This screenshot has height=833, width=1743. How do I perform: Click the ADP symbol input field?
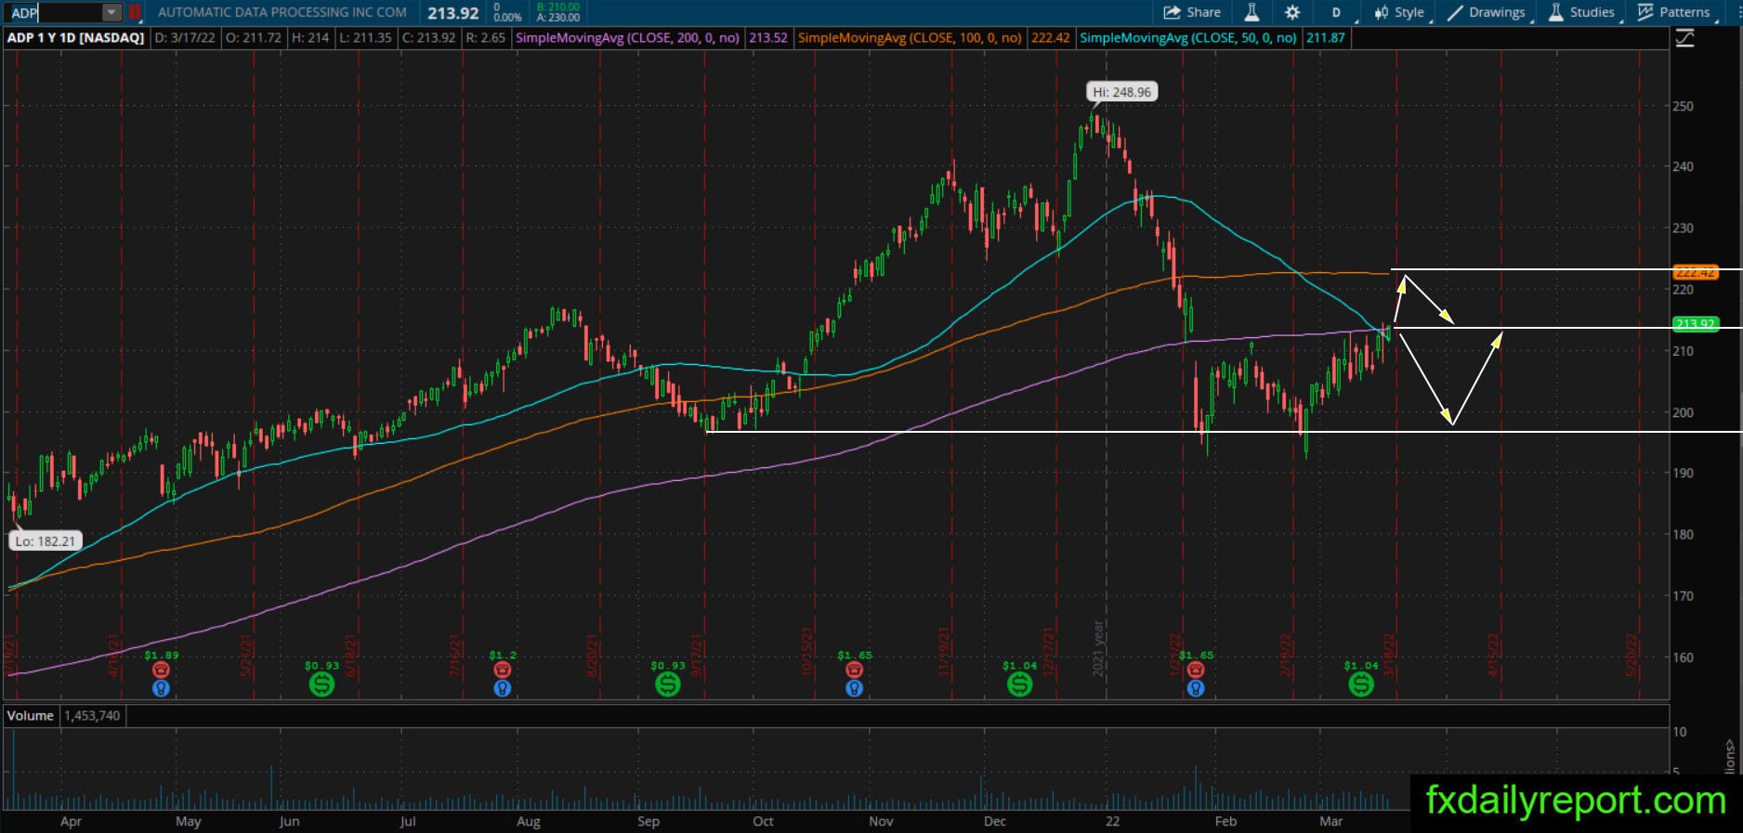pos(54,13)
